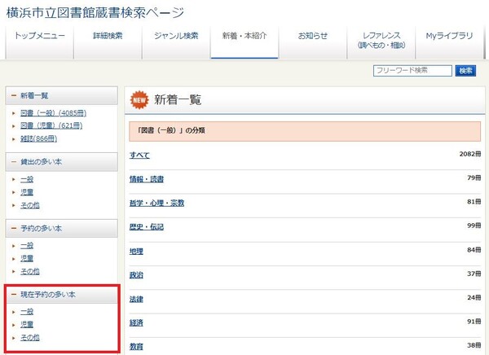
Task: Collapse the 新着一覧 sidebar section
Action: tap(14, 96)
